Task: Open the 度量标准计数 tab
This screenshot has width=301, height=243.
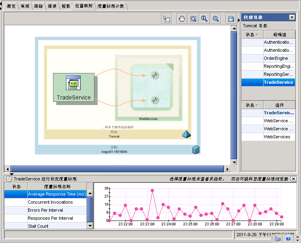Action: point(111,6)
